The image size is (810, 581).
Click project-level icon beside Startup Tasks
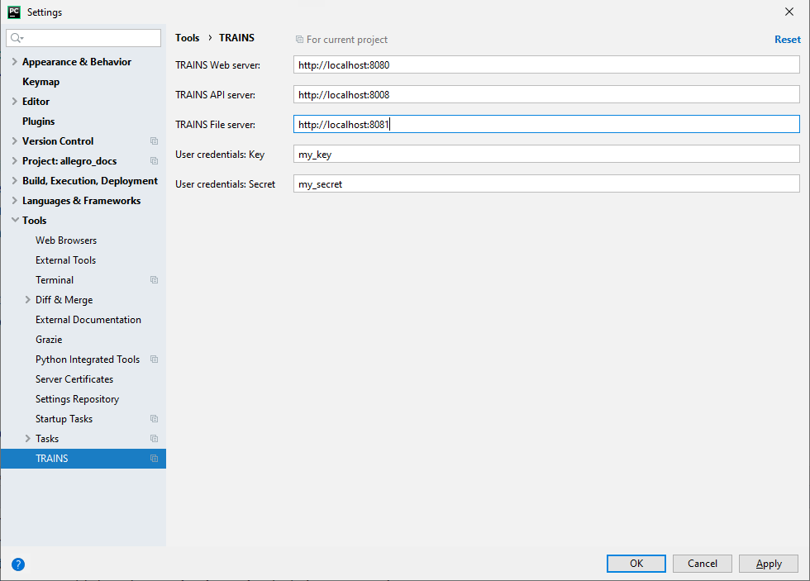[x=154, y=419]
